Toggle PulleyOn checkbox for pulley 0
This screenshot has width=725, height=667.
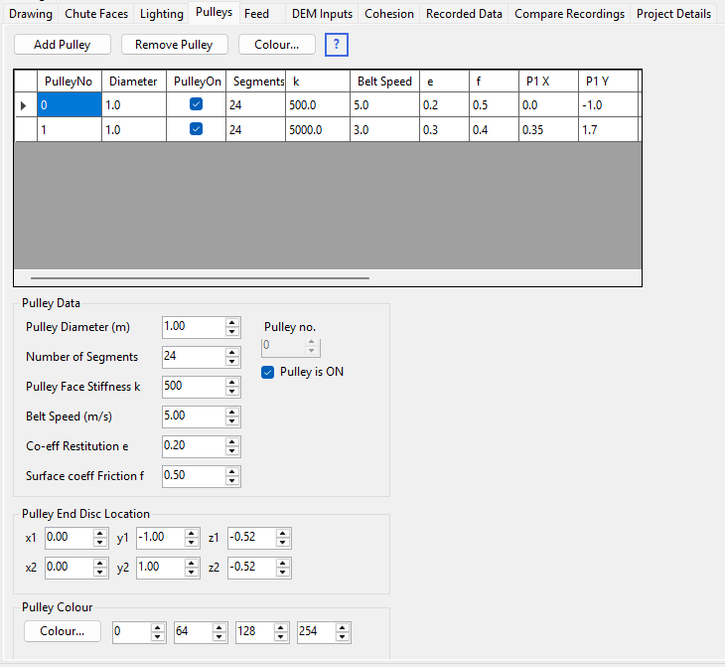click(196, 104)
